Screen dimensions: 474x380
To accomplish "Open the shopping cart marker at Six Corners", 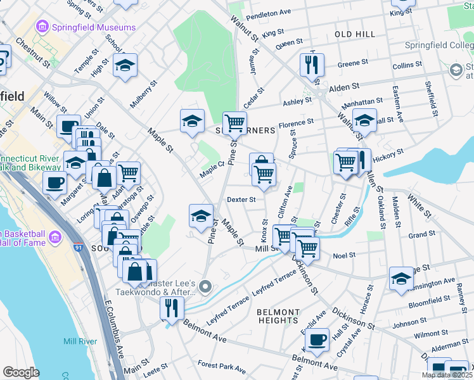I will pyautogui.click(x=234, y=123).
